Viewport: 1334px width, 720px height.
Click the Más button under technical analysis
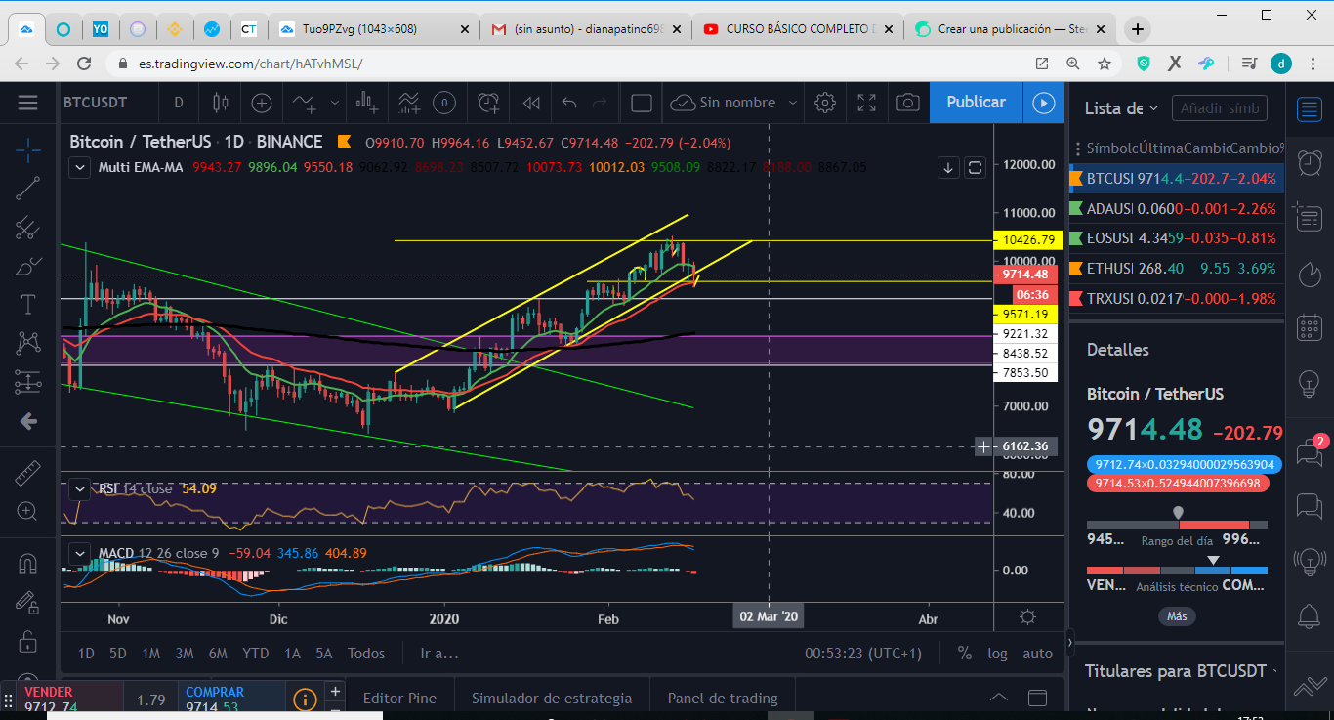point(1177,616)
